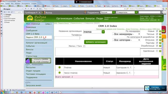Click the Открыть CAMRA на этой странице button
The image size is (168, 94).
click(x=38, y=61)
